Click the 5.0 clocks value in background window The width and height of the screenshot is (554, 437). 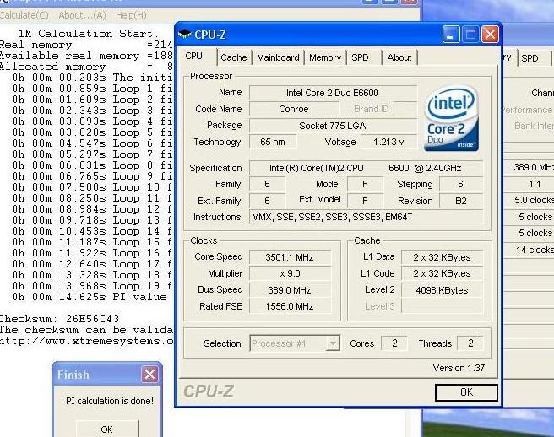tap(534, 200)
